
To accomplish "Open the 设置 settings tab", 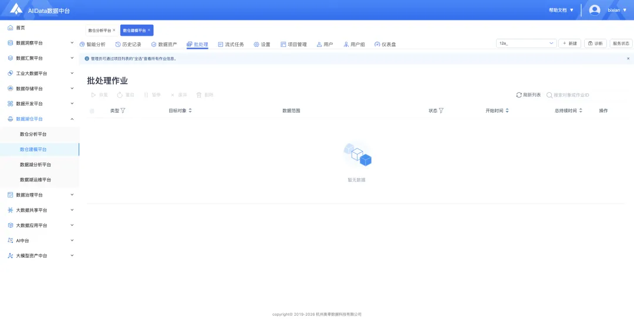I will pyautogui.click(x=262, y=45).
